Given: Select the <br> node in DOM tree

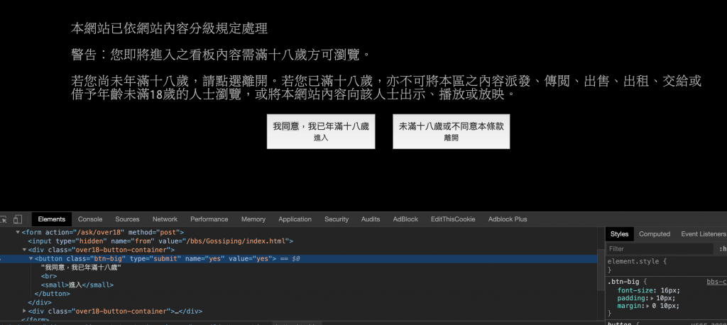Looking at the screenshot, I should pos(49,276).
